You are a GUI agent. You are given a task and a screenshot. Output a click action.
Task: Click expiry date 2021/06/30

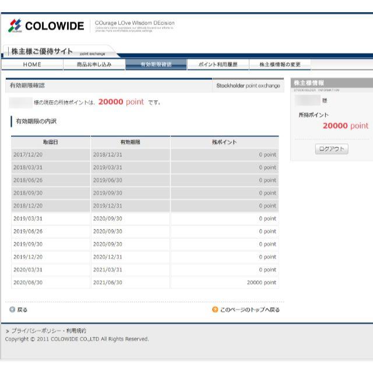tap(107, 283)
